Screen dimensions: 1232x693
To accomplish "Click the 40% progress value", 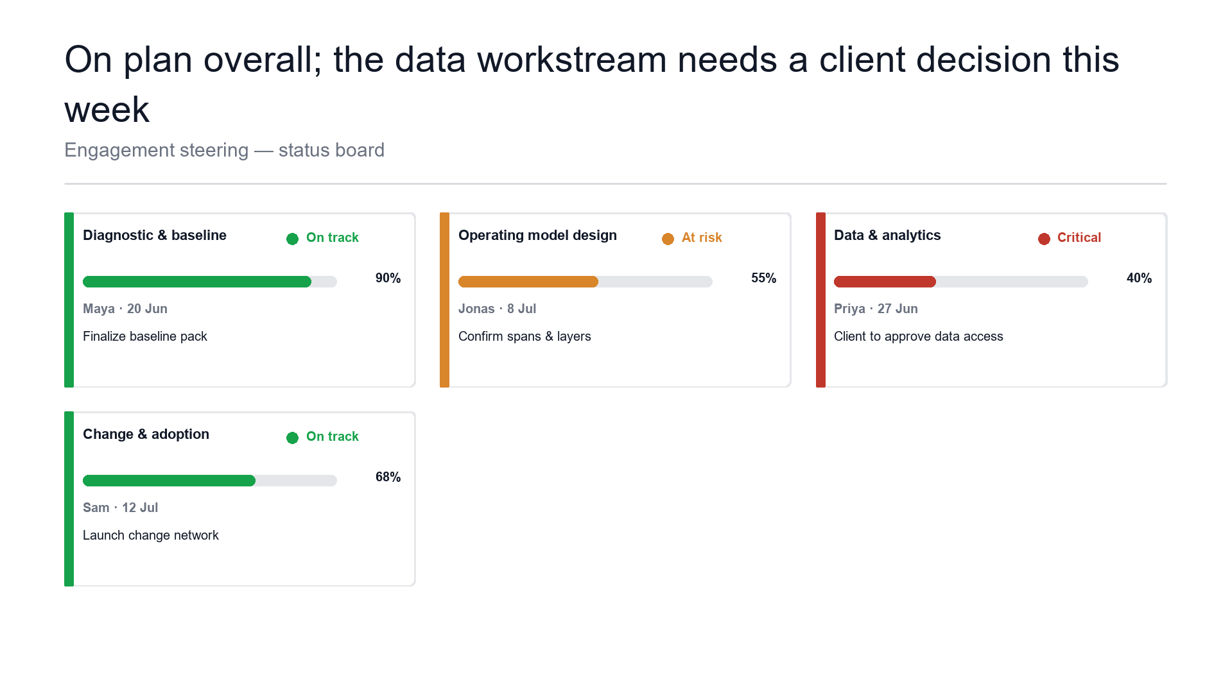I will tap(1139, 278).
